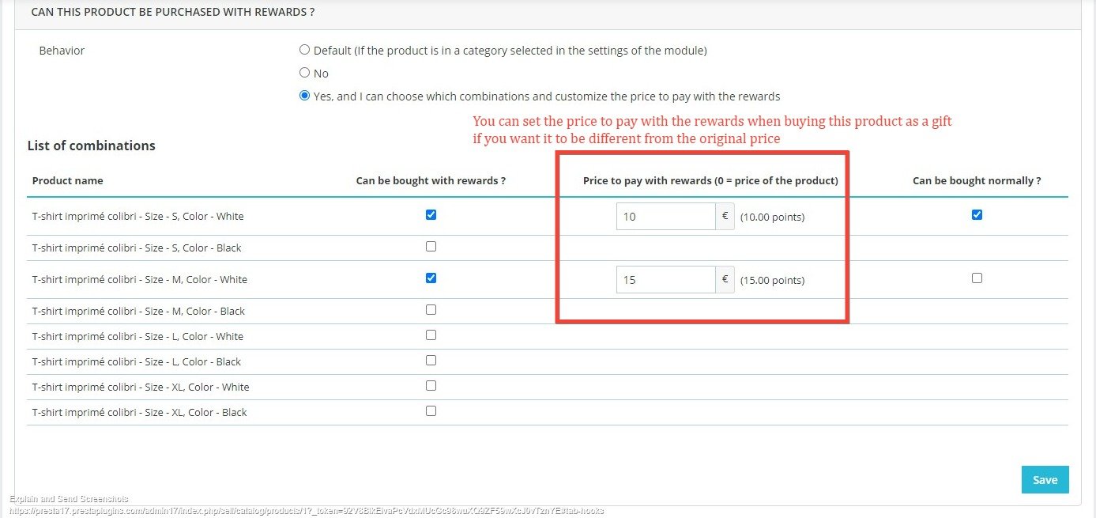1096x518 pixels.
Task: Uncheck rewards checkbox for Size M White
Action: [x=431, y=278]
